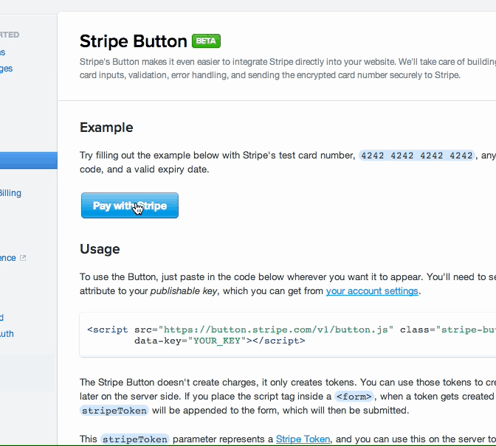Open the Billing sidebar link
This screenshot has height=446, width=496.
[10, 193]
